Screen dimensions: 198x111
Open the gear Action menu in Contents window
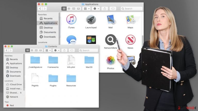pos(56,50)
